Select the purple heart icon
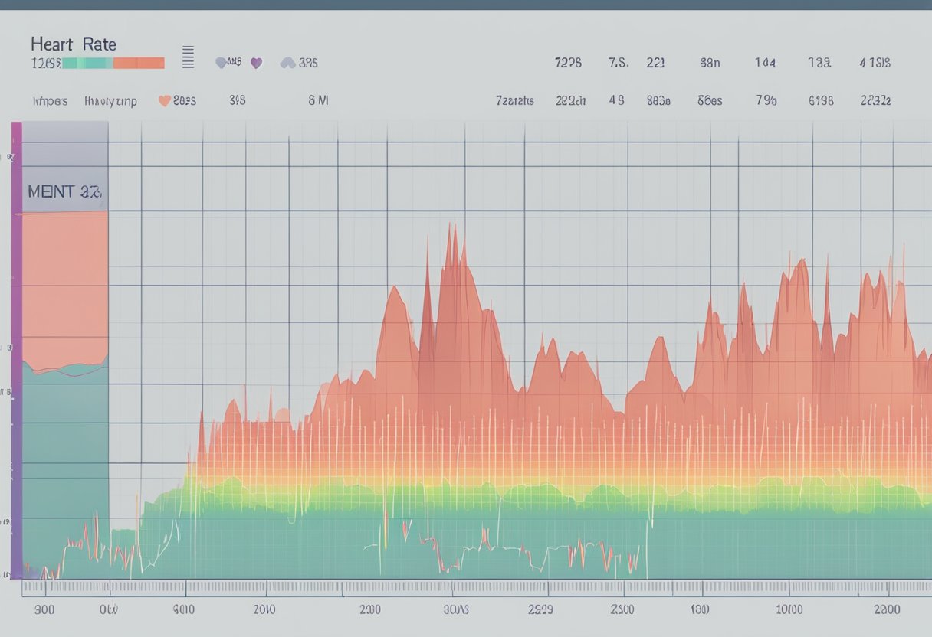 (256, 64)
